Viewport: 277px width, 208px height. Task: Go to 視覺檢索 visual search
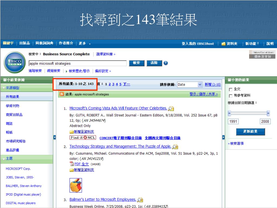tap(54, 71)
